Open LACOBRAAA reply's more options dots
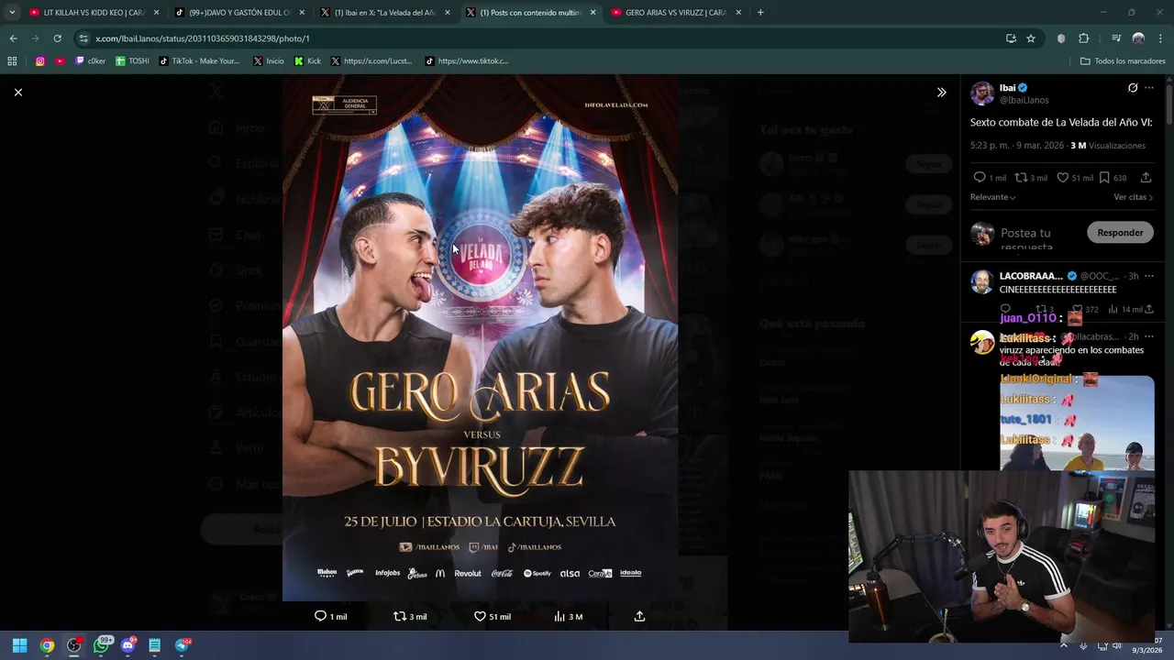Image resolution: width=1174 pixels, height=660 pixels. point(1149,276)
